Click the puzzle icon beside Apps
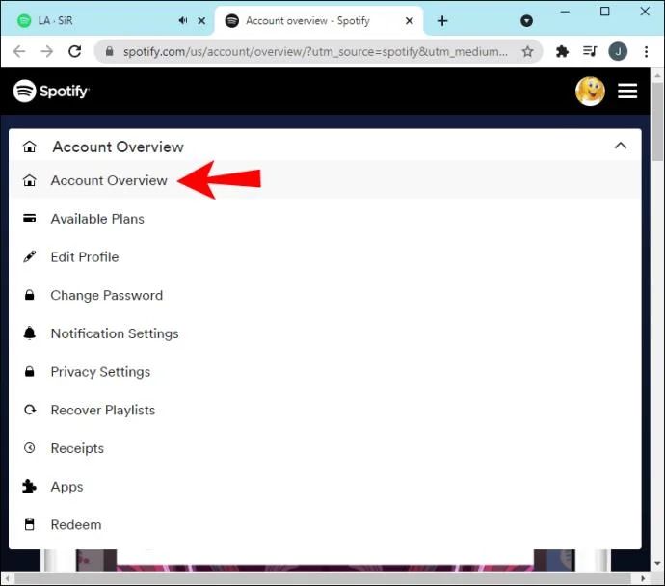Image resolution: width=665 pixels, height=586 pixels. pyautogui.click(x=29, y=487)
